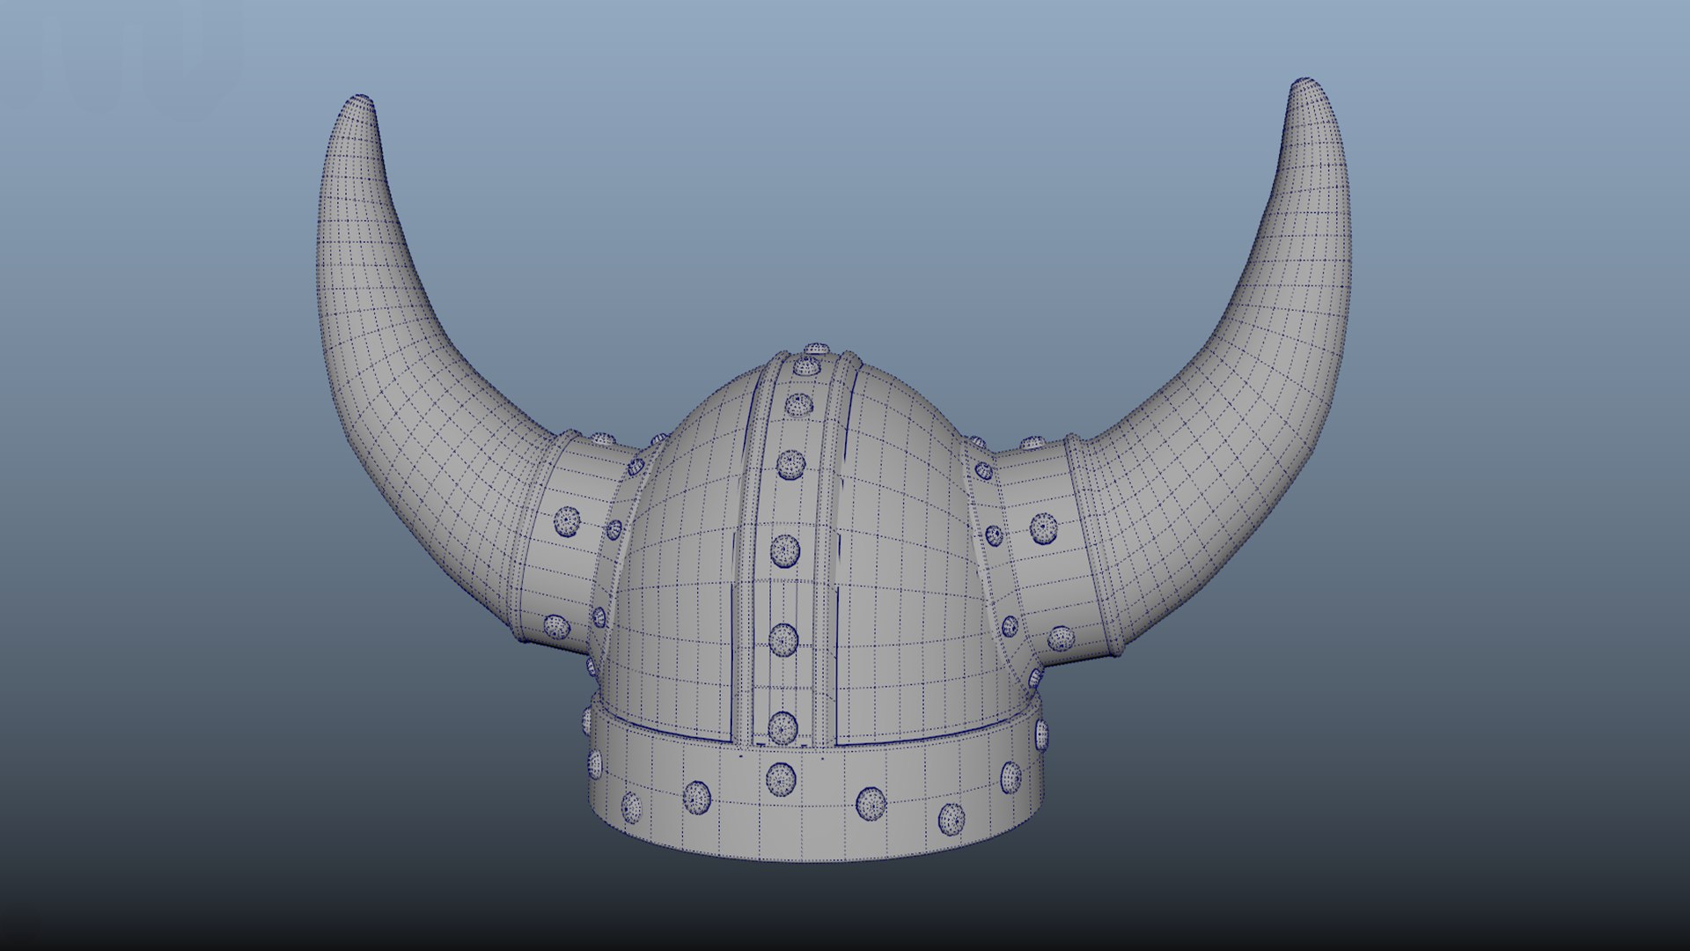
Task: Select the curved middle of the left horn
Action: tap(387, 352)
